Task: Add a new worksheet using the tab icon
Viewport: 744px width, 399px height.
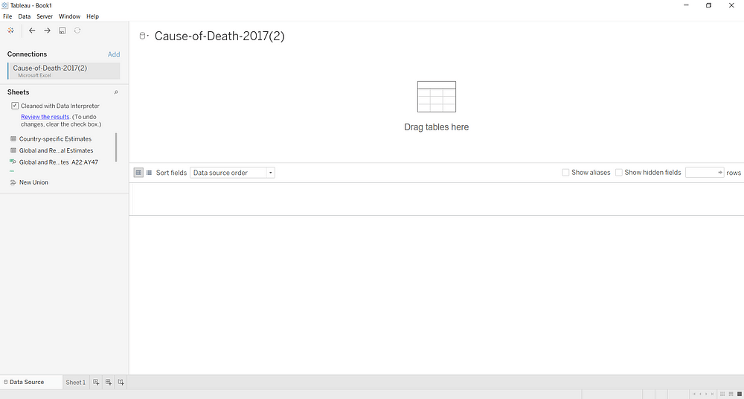Action: coord(96,382)
